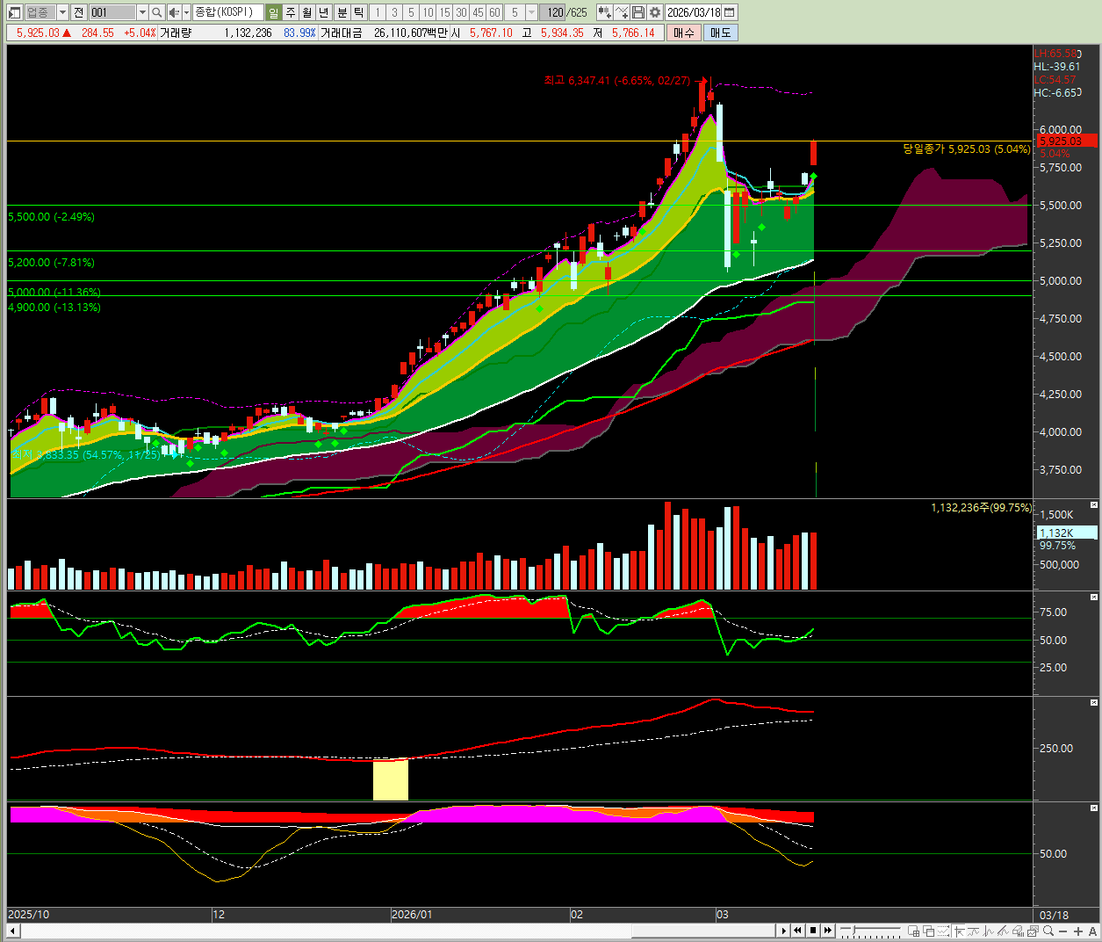Expand the 001 code dropdown arrow

pyautogui.click(x=142, y=12)
